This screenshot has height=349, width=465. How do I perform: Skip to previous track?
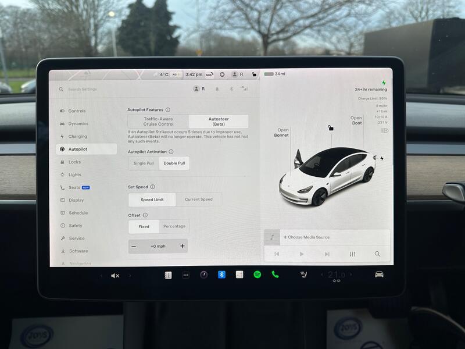click(277, 254)
